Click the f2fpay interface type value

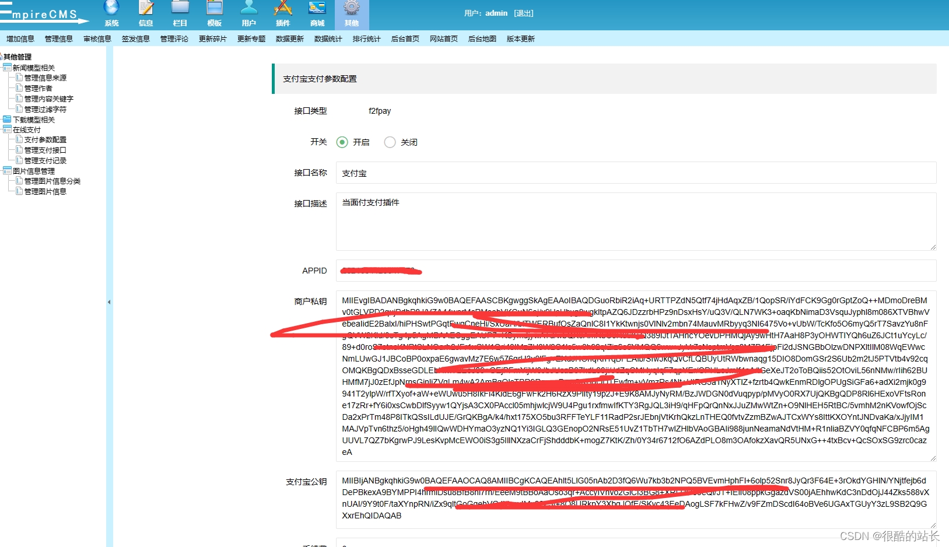[380, 111]
